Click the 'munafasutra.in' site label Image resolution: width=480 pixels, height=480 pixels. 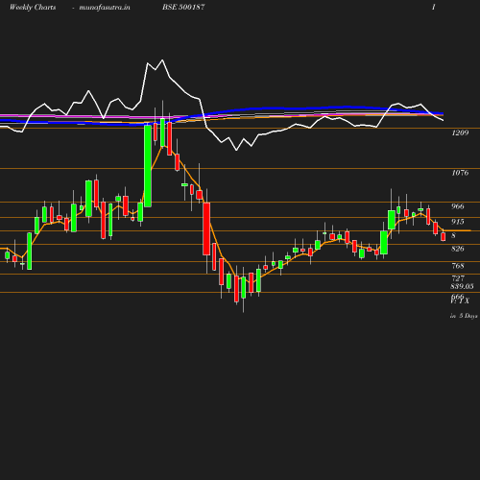tap(105, 8)
